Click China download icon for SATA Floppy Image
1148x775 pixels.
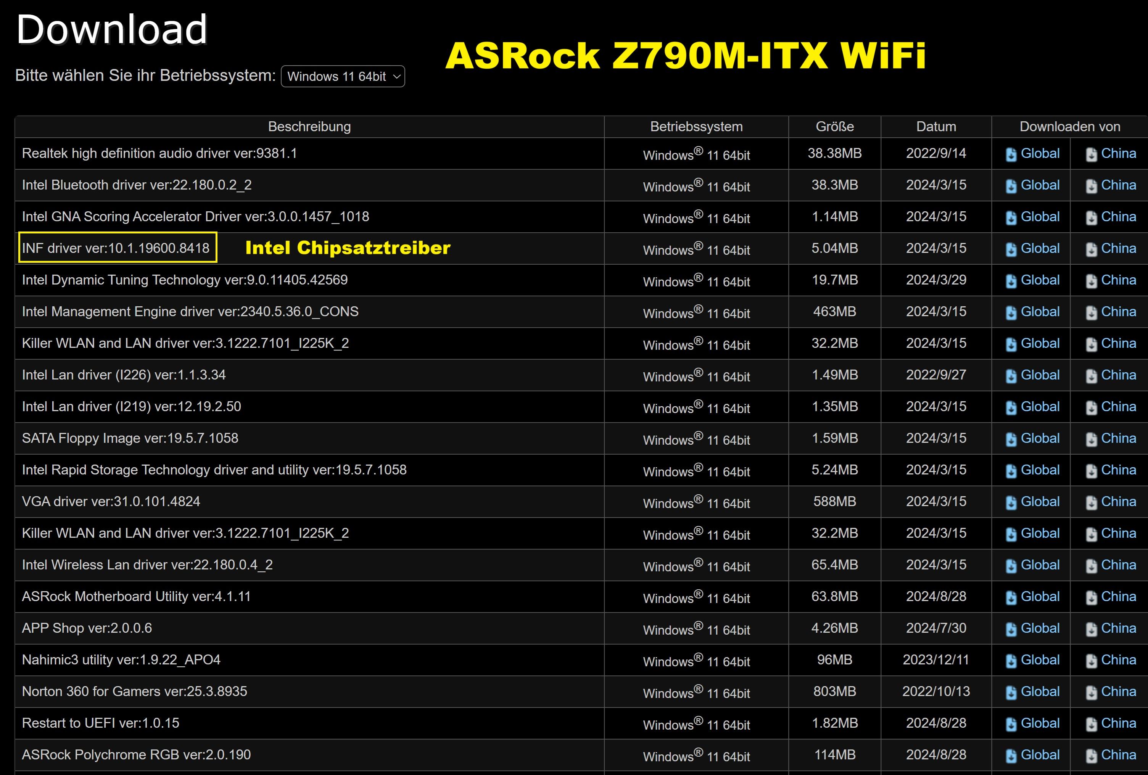coord(1091,439)
